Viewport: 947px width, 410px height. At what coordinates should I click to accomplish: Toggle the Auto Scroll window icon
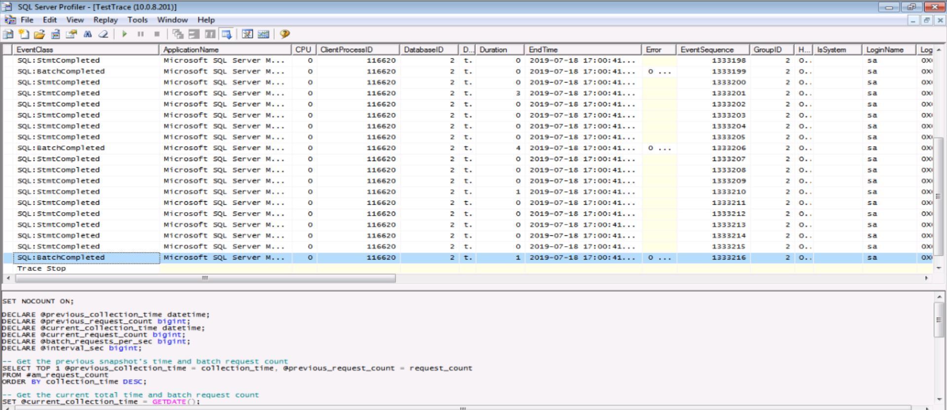pyautogui.click(x=226, y=34)
